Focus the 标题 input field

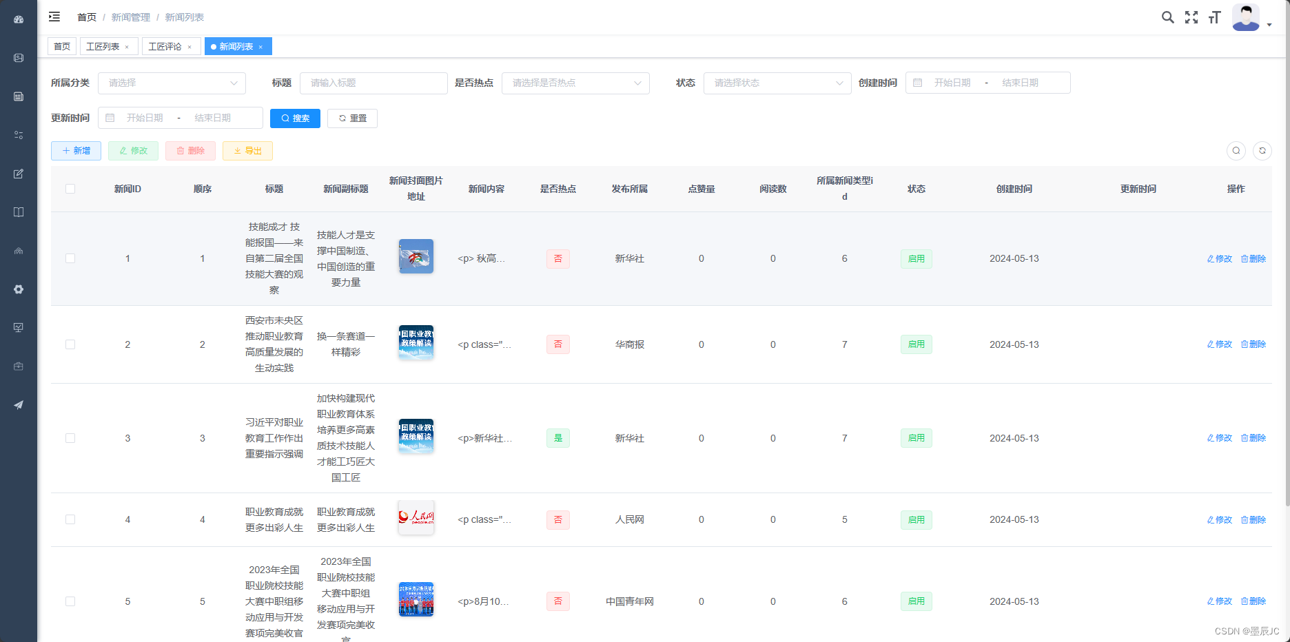pos(373,83)
